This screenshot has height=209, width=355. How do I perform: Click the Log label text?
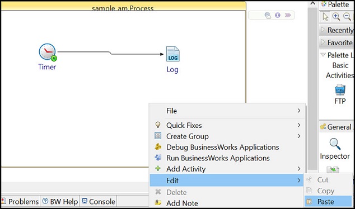click(x=172, y=69)
